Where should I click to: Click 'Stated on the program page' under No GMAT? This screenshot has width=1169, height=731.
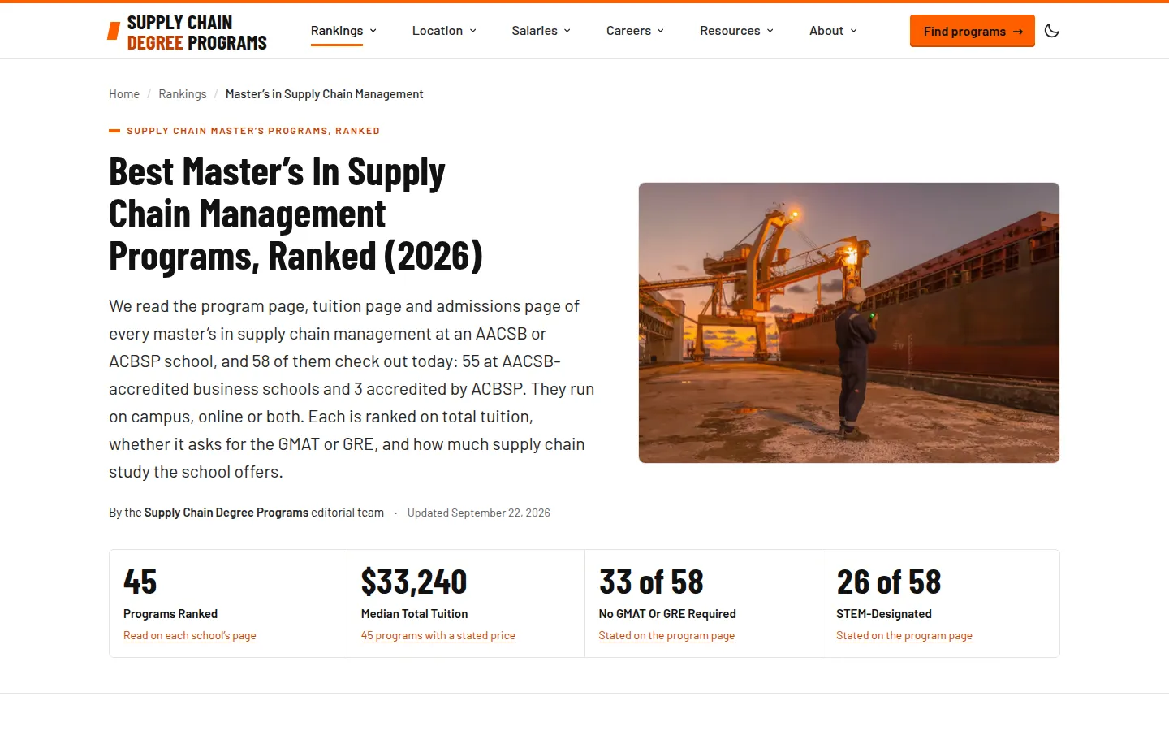(x=666, y=636)
